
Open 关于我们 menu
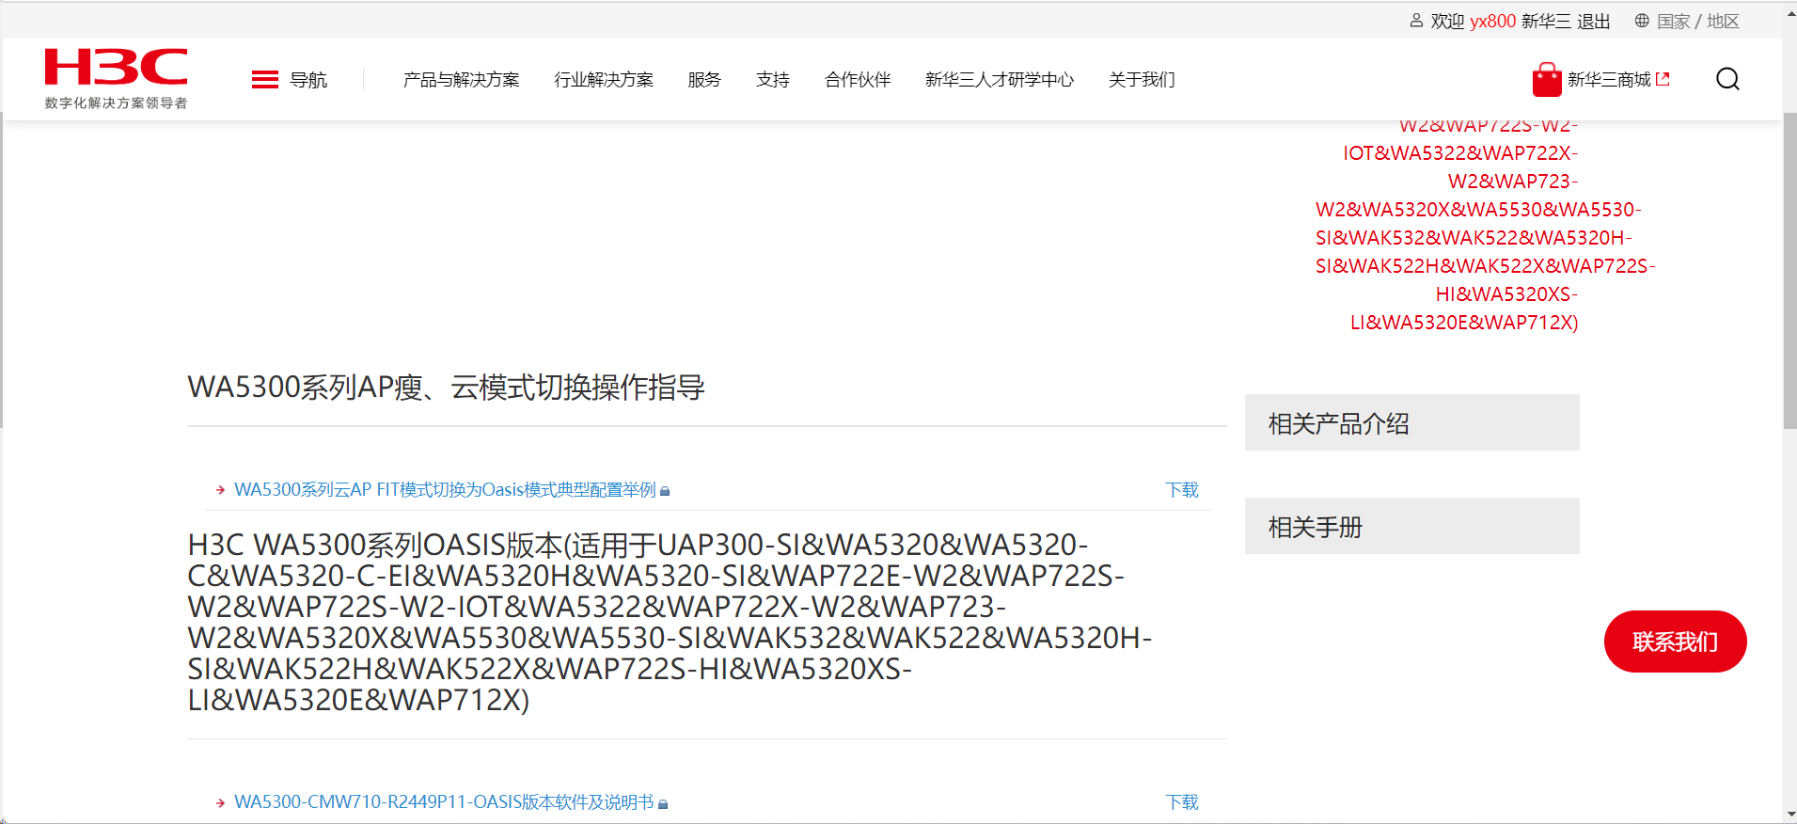coord(1142,80)
